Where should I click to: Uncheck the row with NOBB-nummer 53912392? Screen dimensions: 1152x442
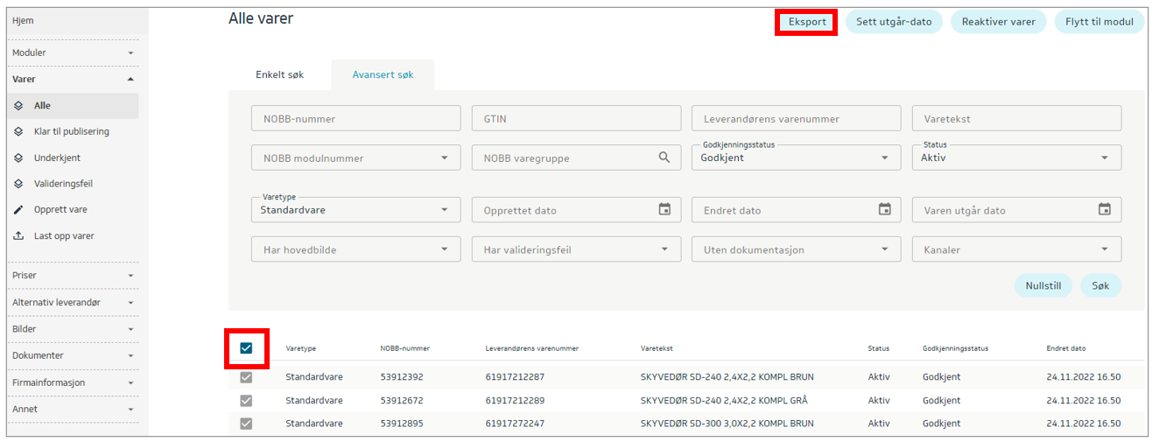click(246, 377)
